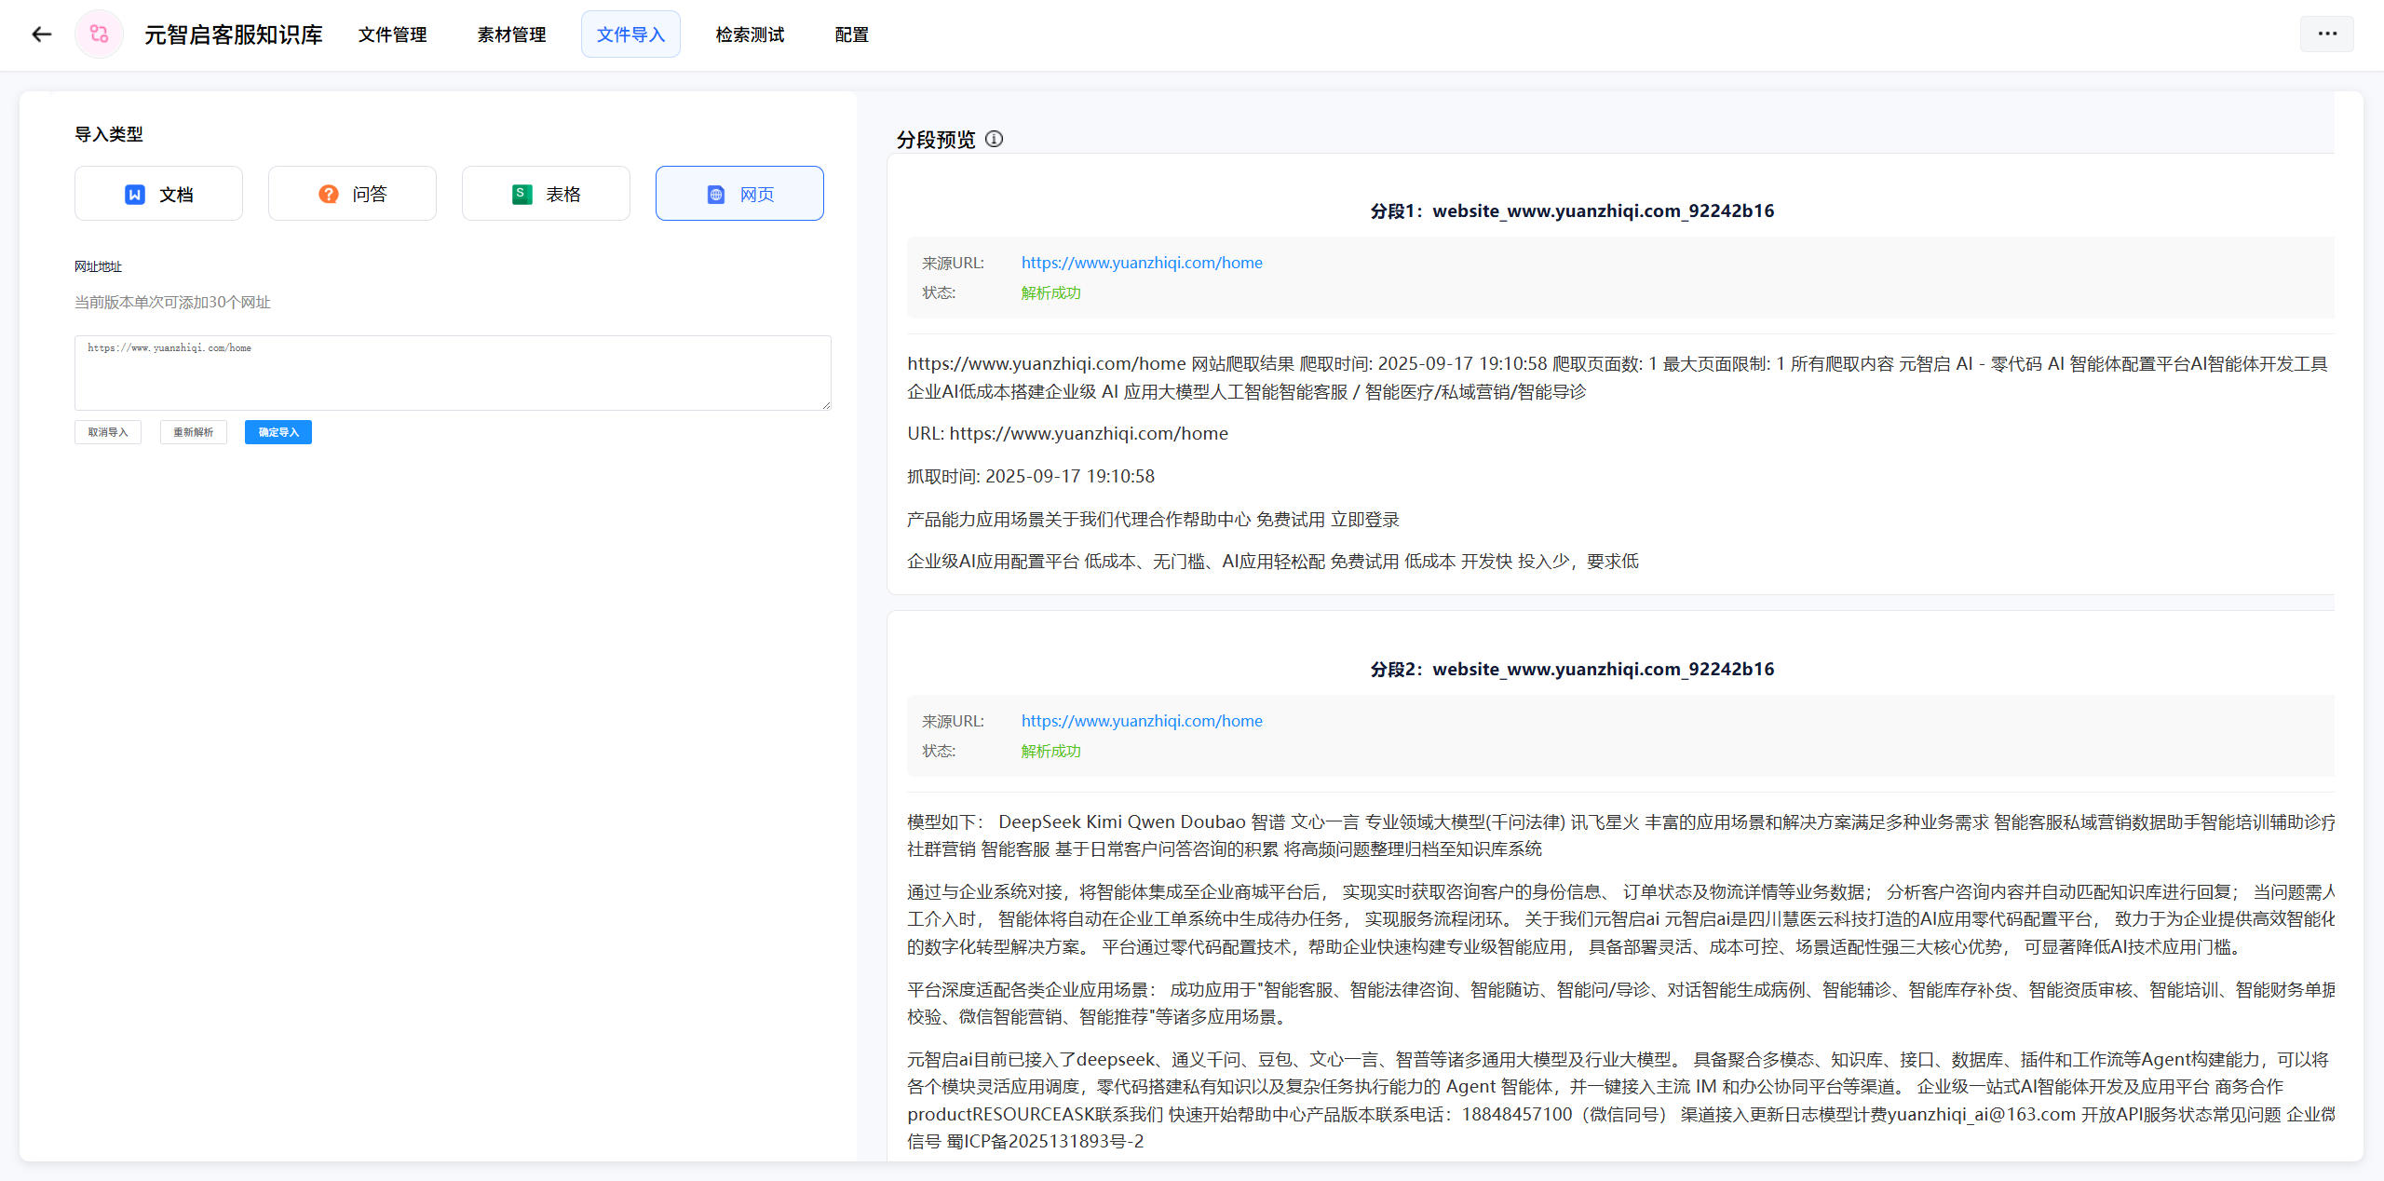Click the 分段2 segment title heading
Screen dimensions: 2384x1181
click(x=1572, y=669)
